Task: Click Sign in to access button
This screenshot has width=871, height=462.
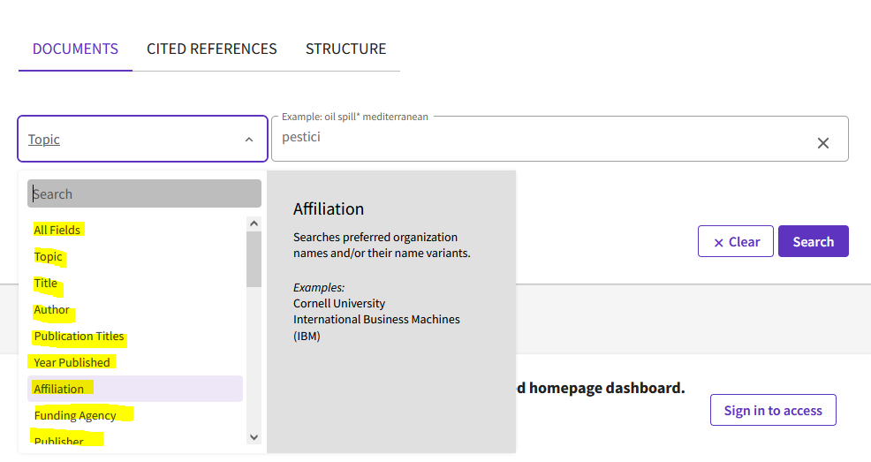Action: 772,410
